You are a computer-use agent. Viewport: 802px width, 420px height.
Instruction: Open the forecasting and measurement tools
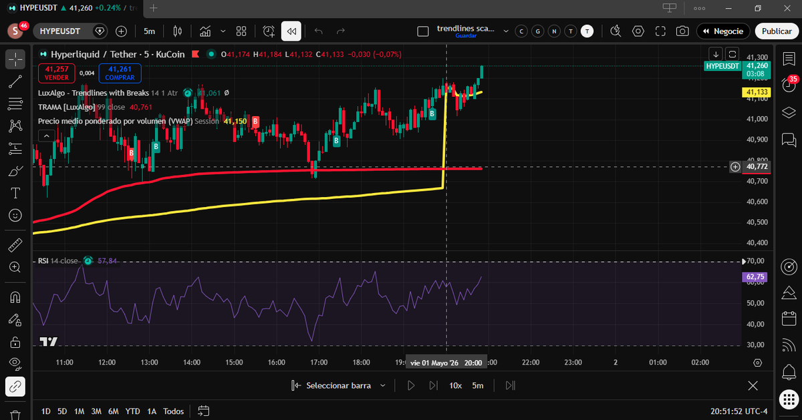pos(15,148)
